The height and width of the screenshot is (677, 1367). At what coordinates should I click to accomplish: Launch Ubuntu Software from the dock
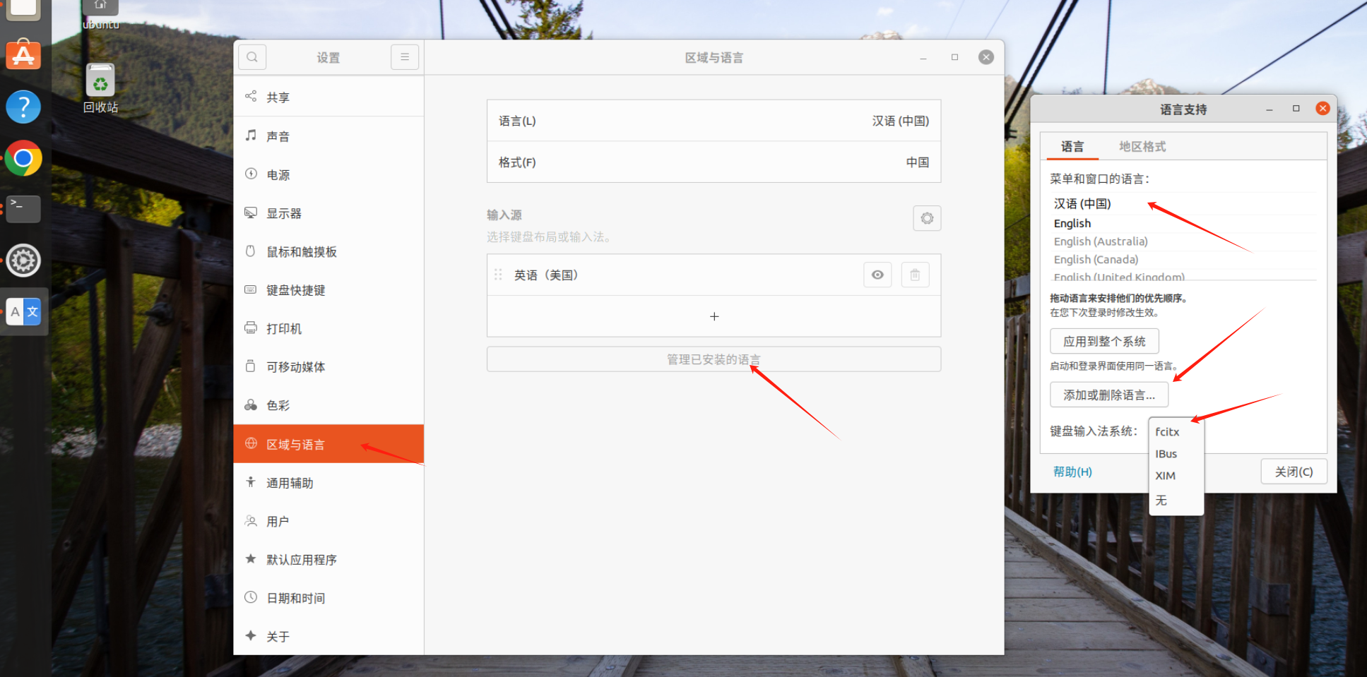[x=23, y=54]
